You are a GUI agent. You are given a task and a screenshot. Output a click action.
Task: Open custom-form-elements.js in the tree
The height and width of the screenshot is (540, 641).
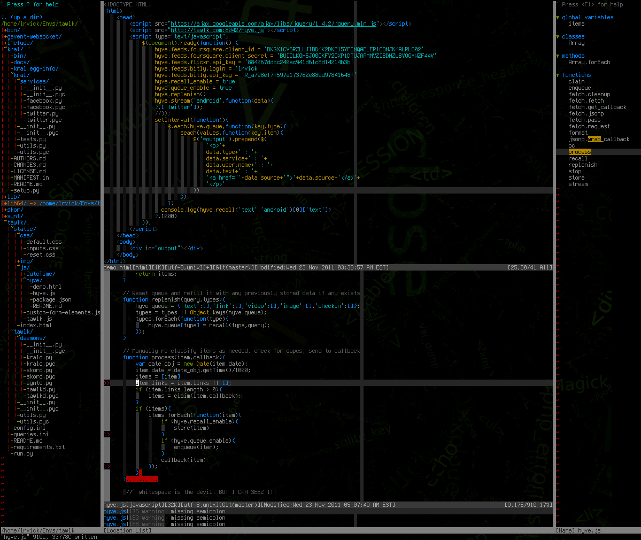[x=64, y=312]
